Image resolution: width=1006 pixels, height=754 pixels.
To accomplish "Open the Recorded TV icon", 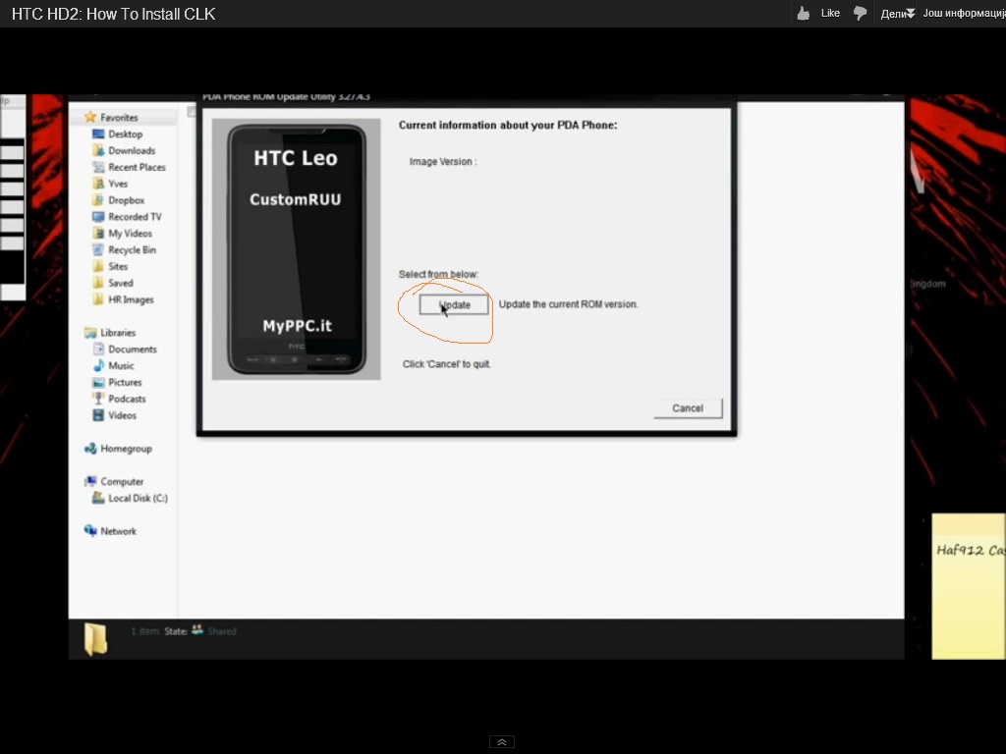I will (98, 217).
